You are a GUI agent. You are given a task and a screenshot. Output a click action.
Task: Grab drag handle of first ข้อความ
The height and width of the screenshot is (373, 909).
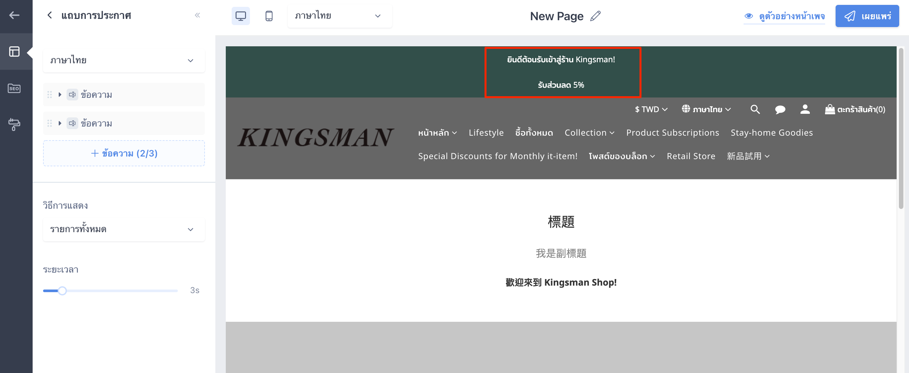49,95
